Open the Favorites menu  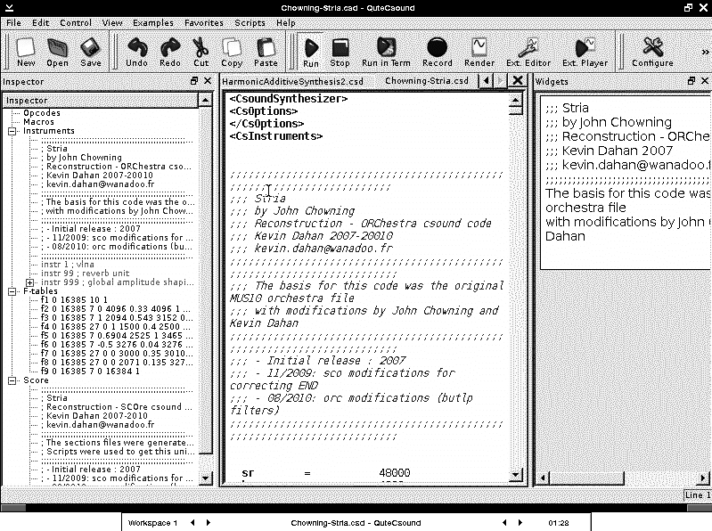[x=204, y=22]
